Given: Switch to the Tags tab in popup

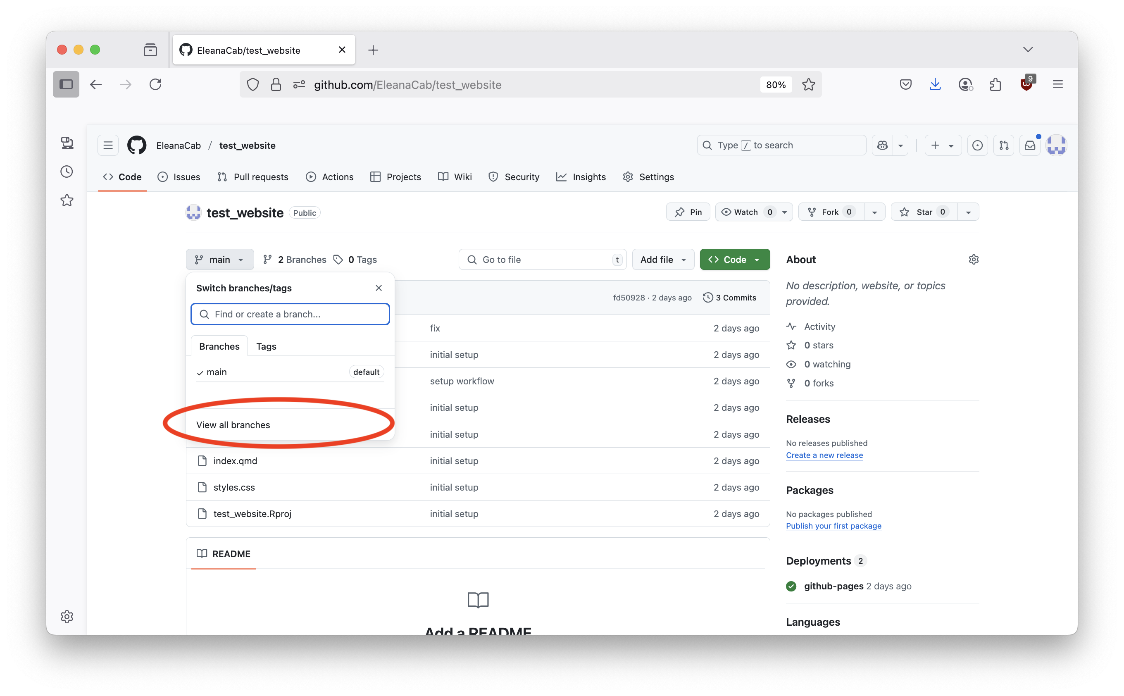Looking at the screenshot, I should tap(266, 346).
